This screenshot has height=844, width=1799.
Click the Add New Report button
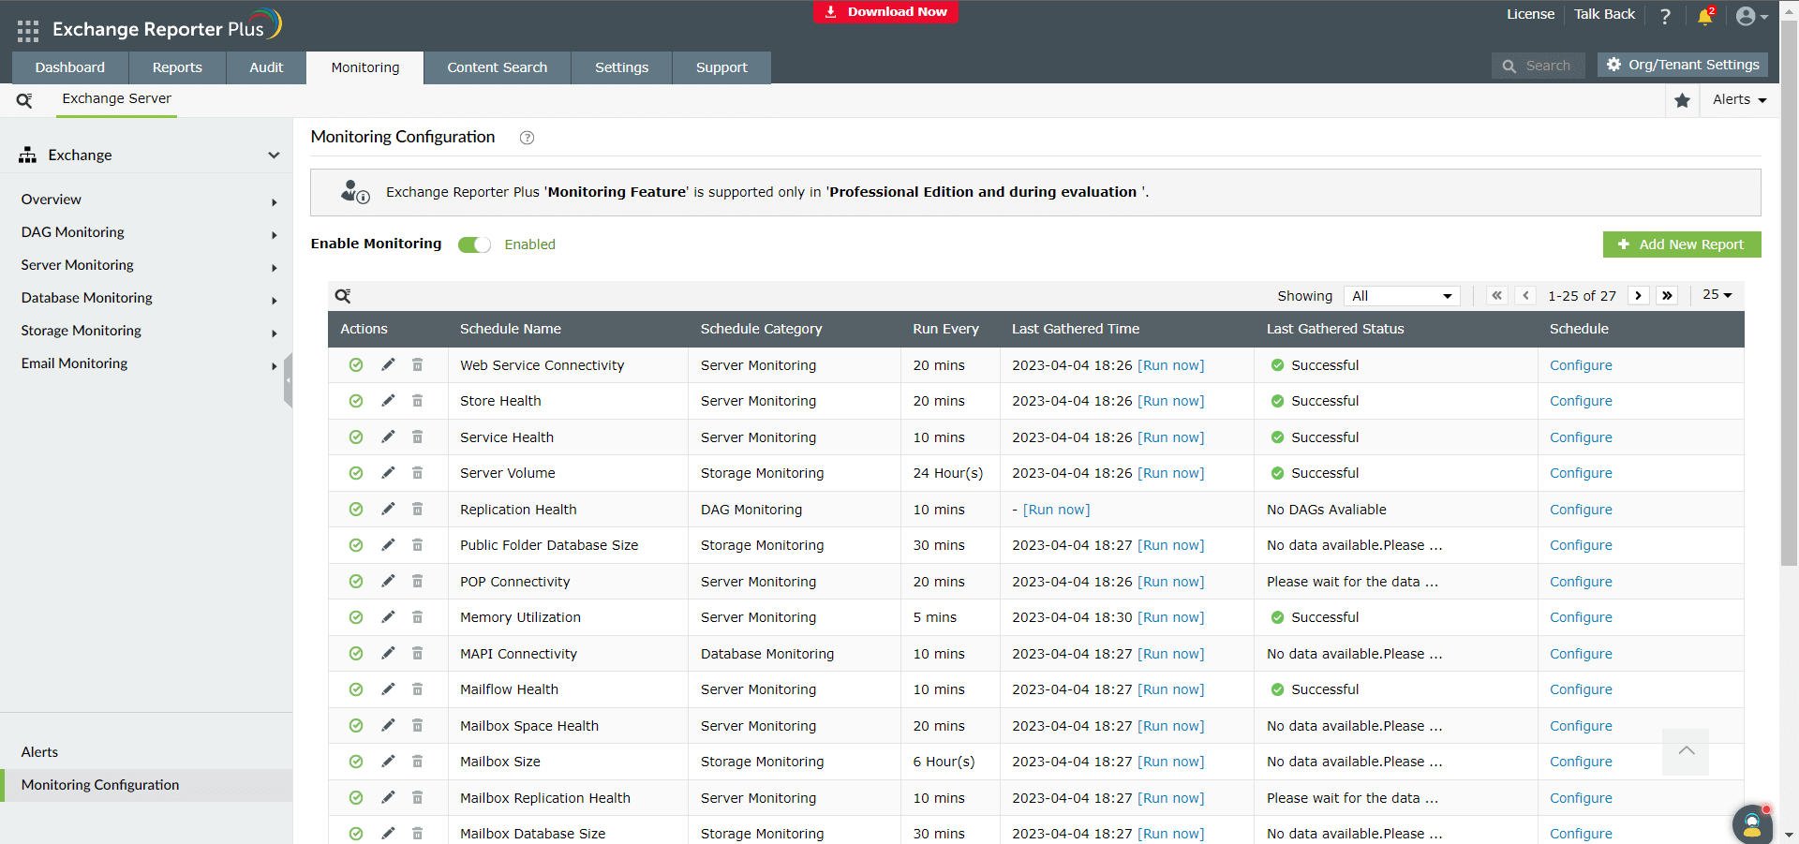1681,244
